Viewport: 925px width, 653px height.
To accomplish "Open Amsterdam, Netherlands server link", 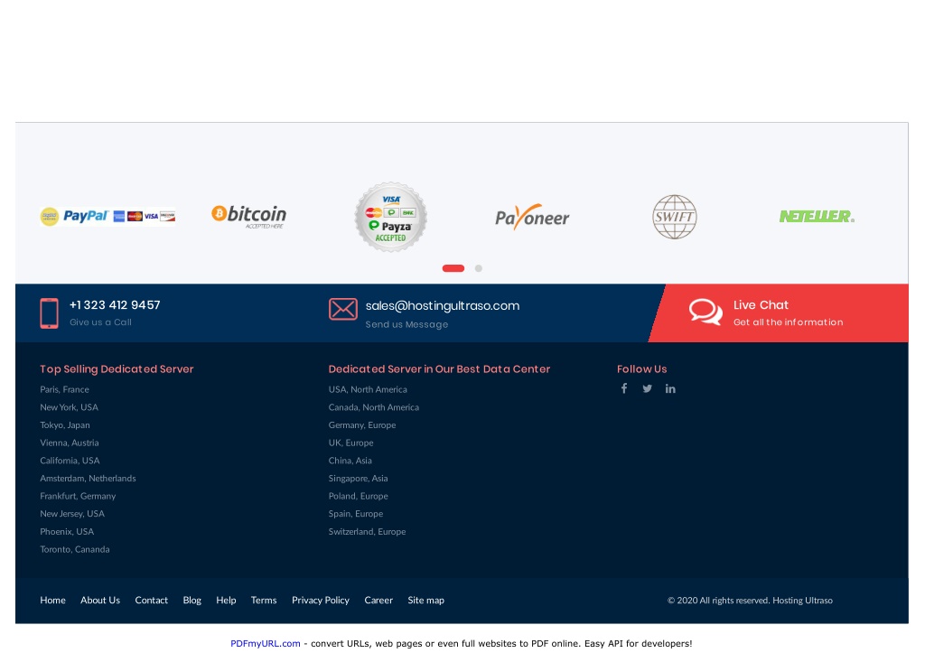I will [88, 478].
